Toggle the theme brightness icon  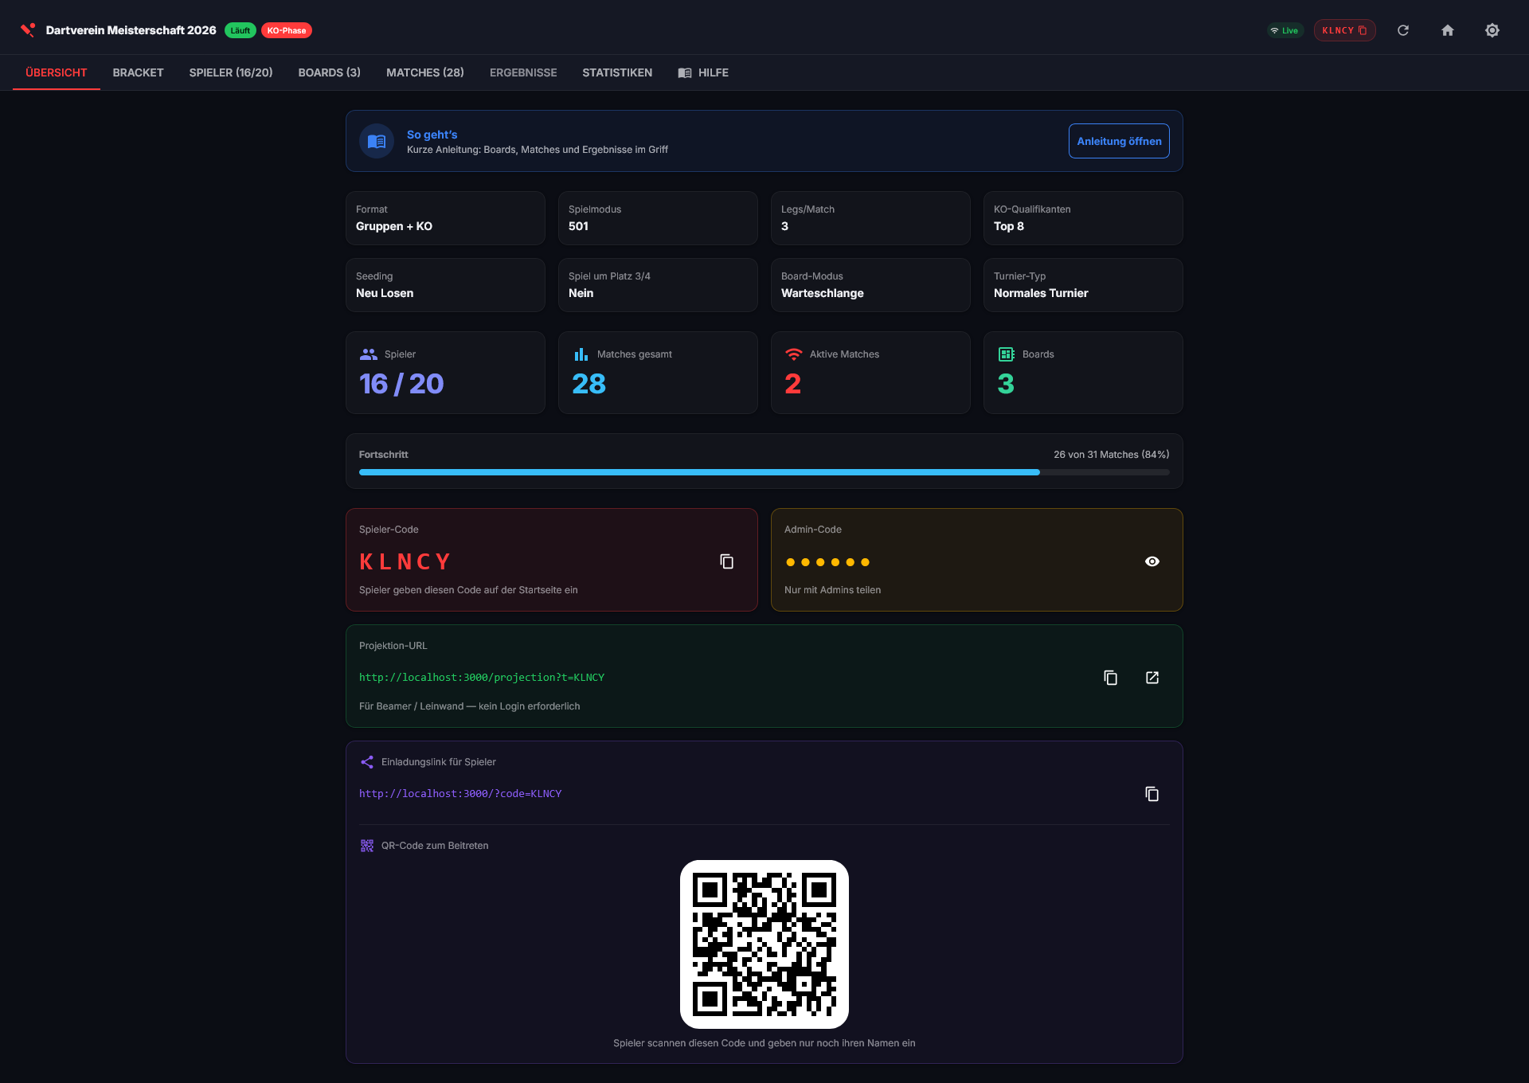click(x=1492, y=30)
